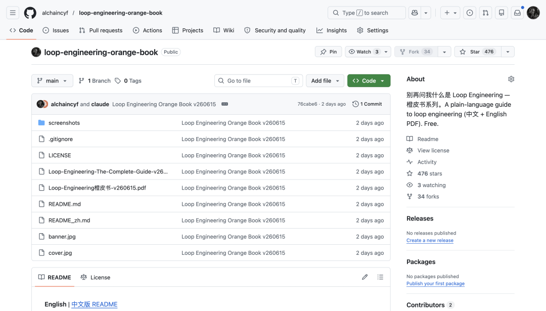Switch to the Issues tab
Screen dimensions: 546x311
(56, 30)
